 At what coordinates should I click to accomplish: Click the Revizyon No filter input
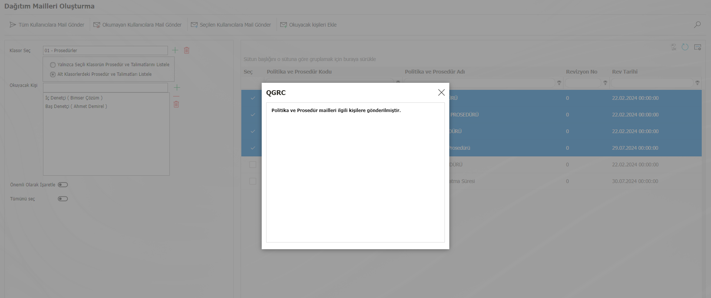[x=583, y=83]
